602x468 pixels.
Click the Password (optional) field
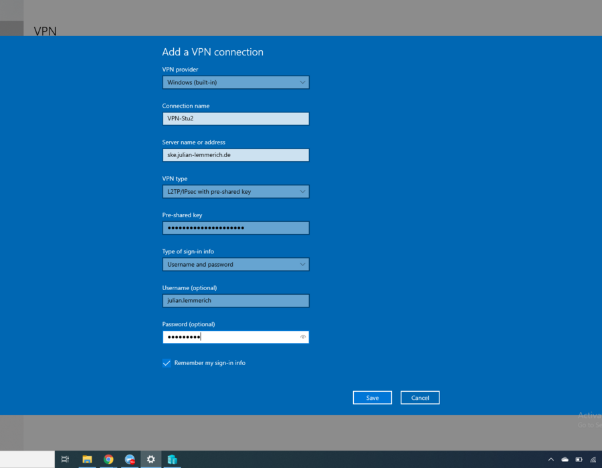point(235,337)
